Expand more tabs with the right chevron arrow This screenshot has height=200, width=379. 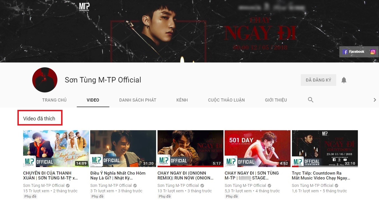[375, 100]
